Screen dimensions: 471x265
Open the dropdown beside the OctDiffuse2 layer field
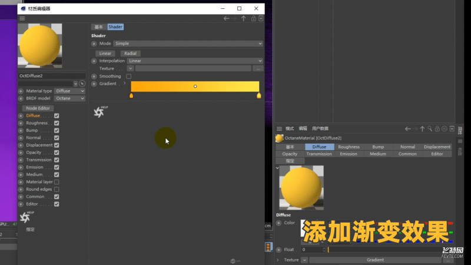coord(76,84)
